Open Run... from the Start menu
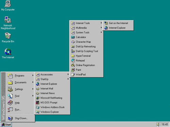This screenshot has width=170, height=127. click(20, 110)
